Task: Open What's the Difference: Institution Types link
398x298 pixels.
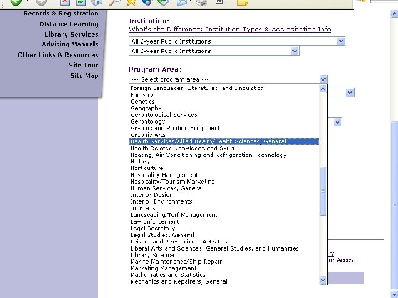Action: 230,29
